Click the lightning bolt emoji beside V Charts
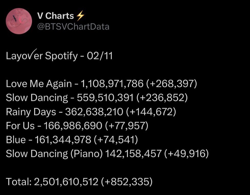The width and height of the screenshot is (250, 195). [81, 16]
